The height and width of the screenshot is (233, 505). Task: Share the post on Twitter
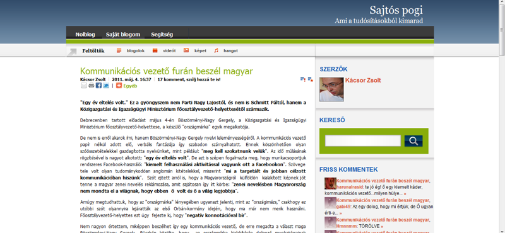pos(106,86)
